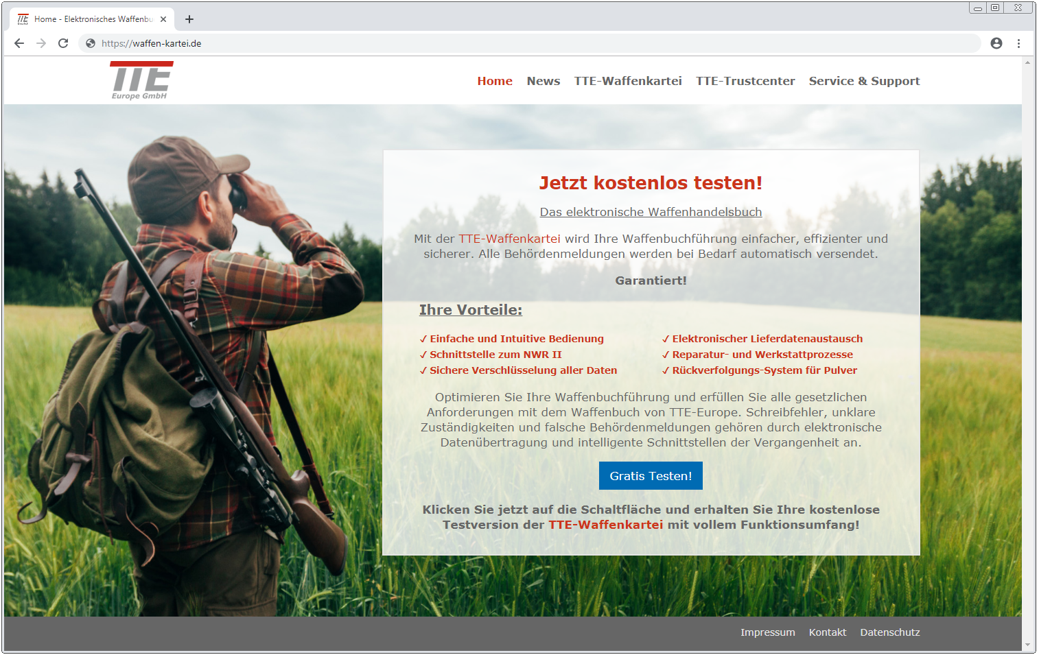The image size is (1039, 655).
Task: Click Elektronischer Lieferdatenaustausch text
Action: pyautogui.click(x=767, y=339)
